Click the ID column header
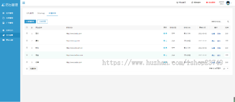 point(32,28)
